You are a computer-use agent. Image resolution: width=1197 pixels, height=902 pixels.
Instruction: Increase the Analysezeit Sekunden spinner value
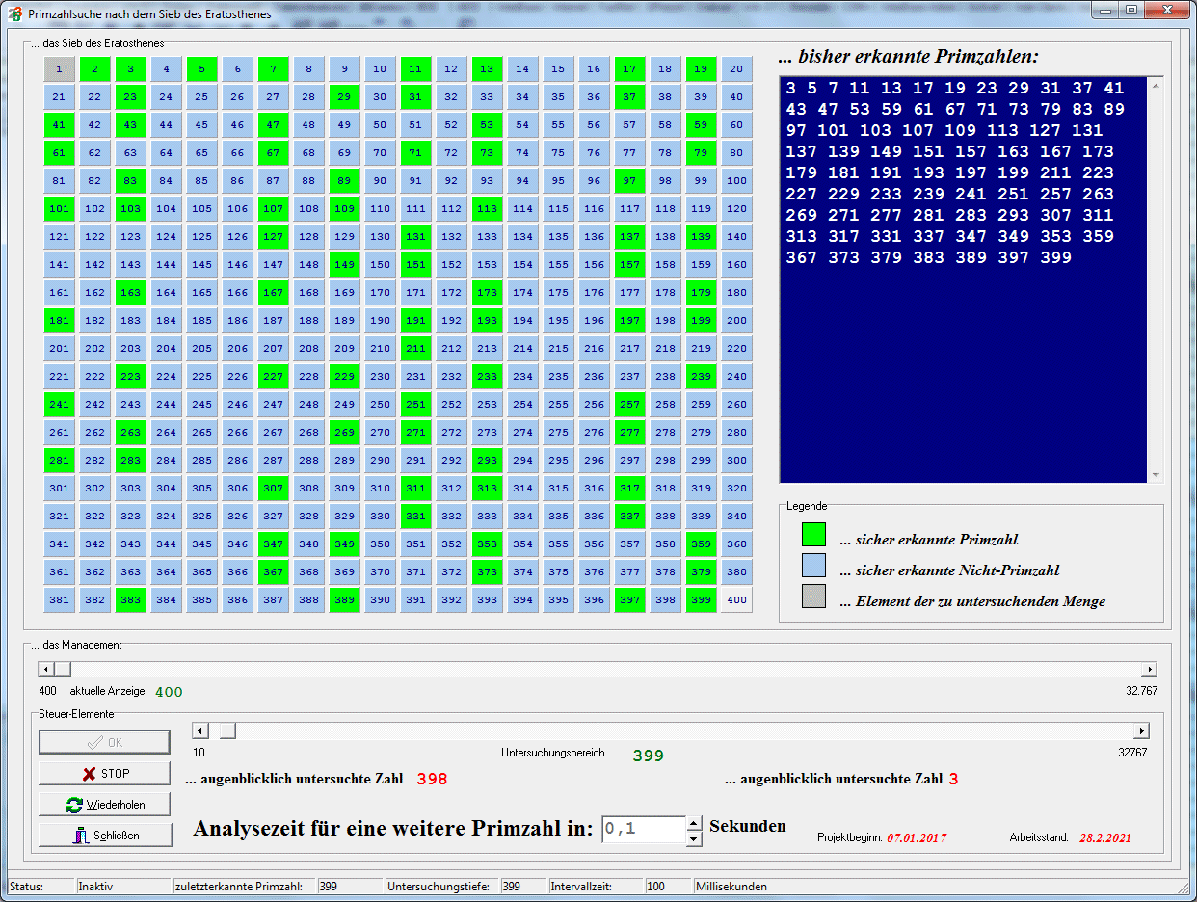(694, 823)
